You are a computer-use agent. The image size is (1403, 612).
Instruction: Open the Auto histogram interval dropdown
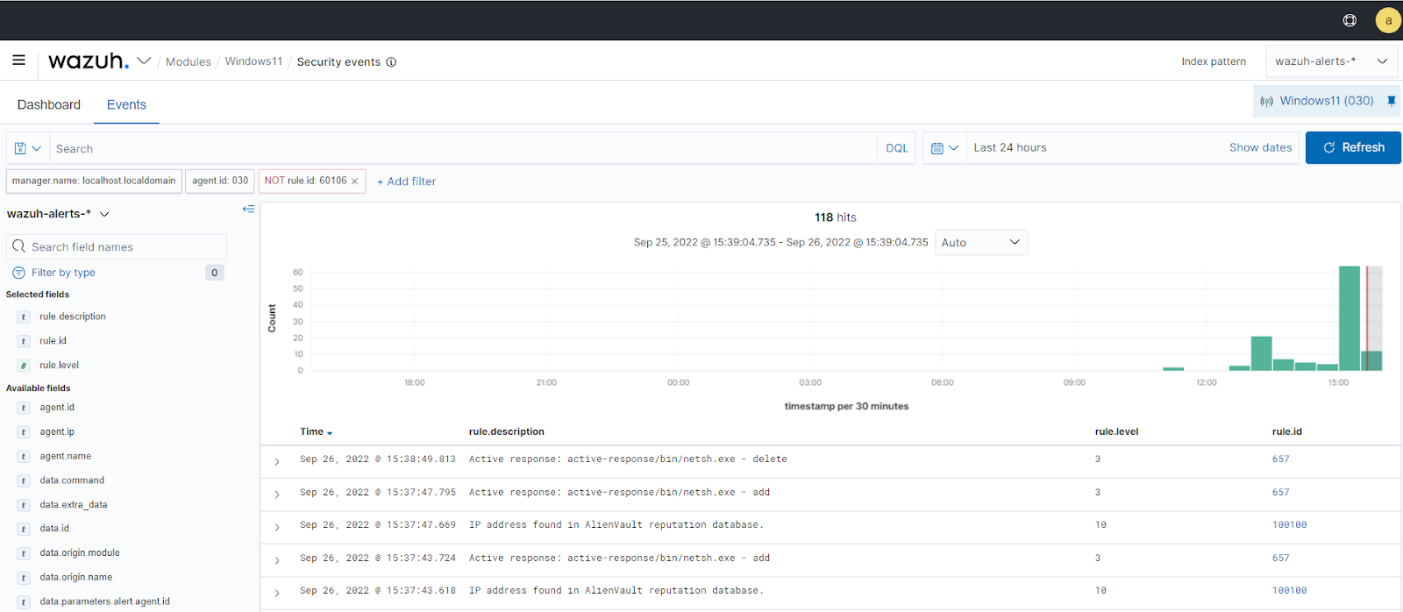click(980, 243)
